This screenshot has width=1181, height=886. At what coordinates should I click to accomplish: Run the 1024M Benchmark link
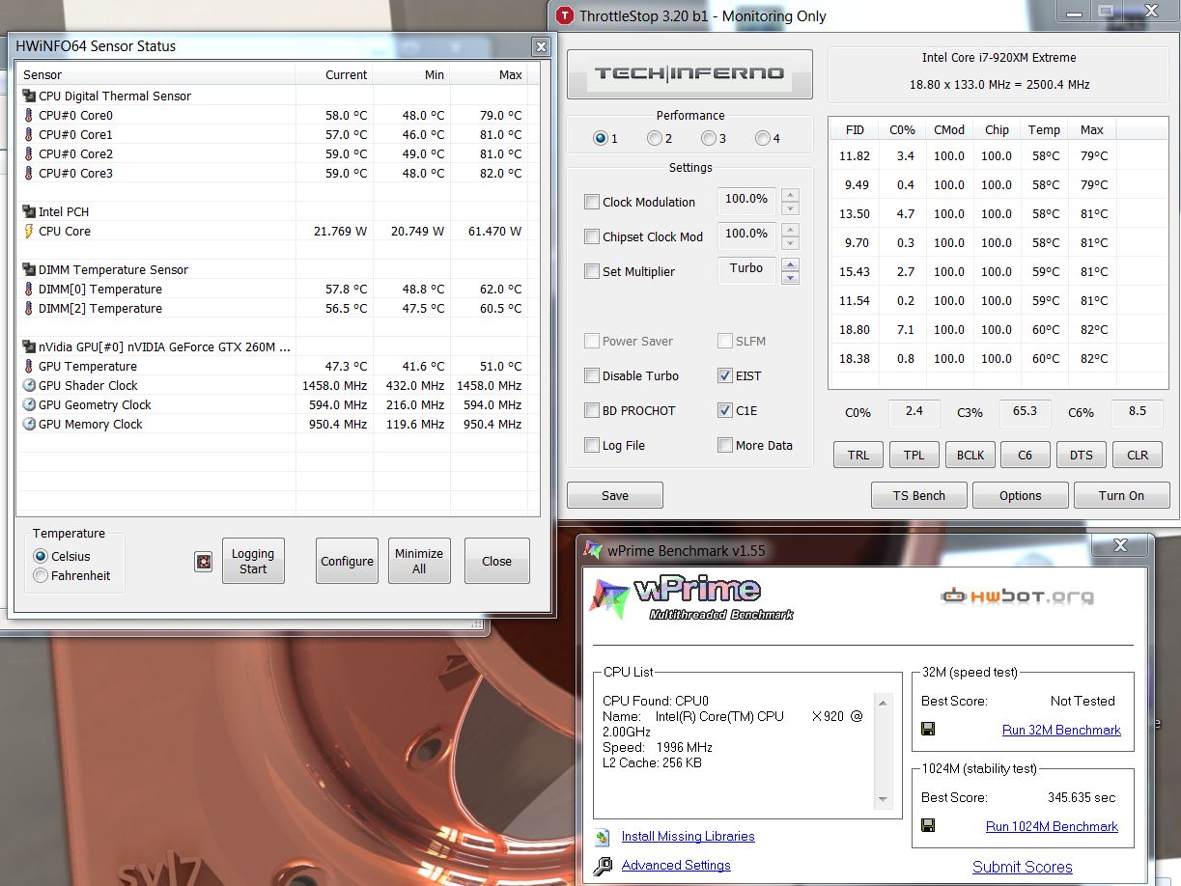coord(1052,826)
